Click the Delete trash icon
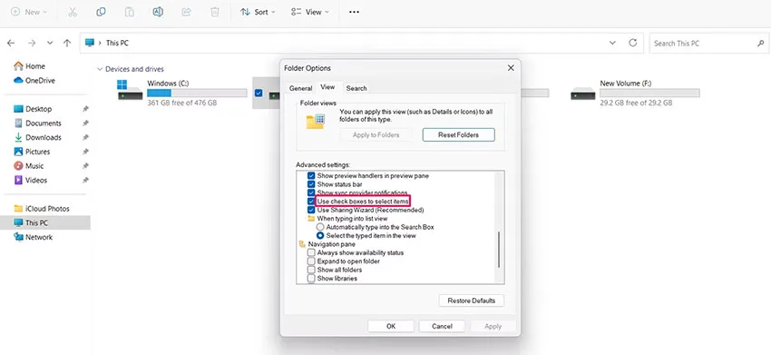The height and width of the screenshot is (355, 771). (x=215, y=13)
